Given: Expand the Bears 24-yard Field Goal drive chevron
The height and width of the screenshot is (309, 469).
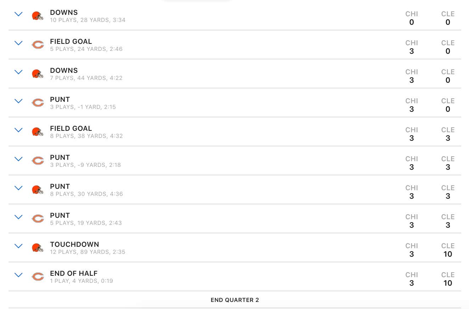Looking at the screenshot, I should click(18, 43).
